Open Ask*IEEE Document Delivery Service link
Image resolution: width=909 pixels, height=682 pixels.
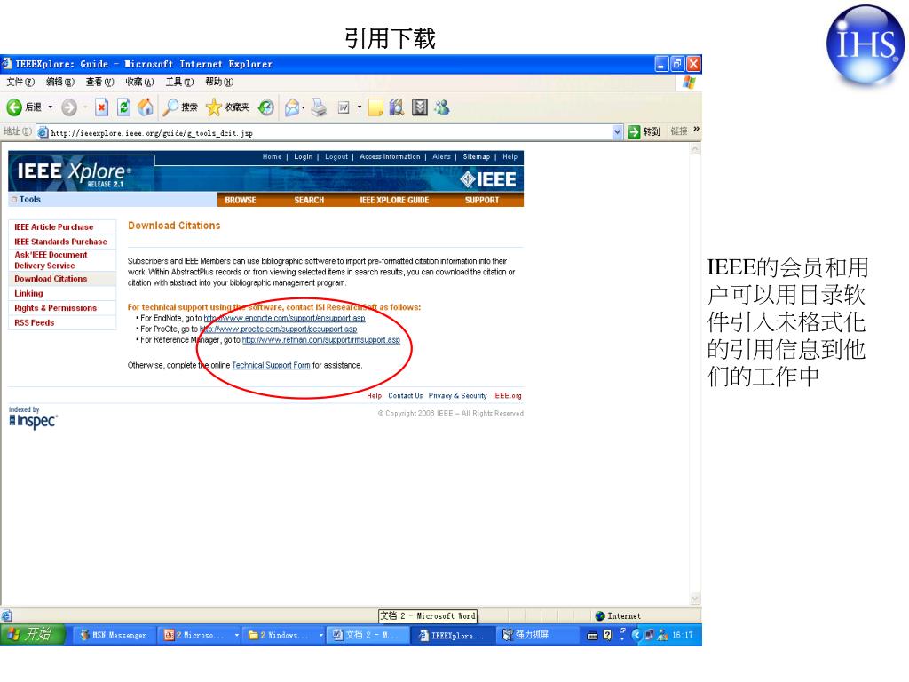51,260
